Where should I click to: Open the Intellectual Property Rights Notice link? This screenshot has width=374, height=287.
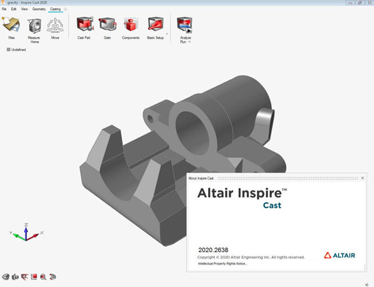pos(223,263)
